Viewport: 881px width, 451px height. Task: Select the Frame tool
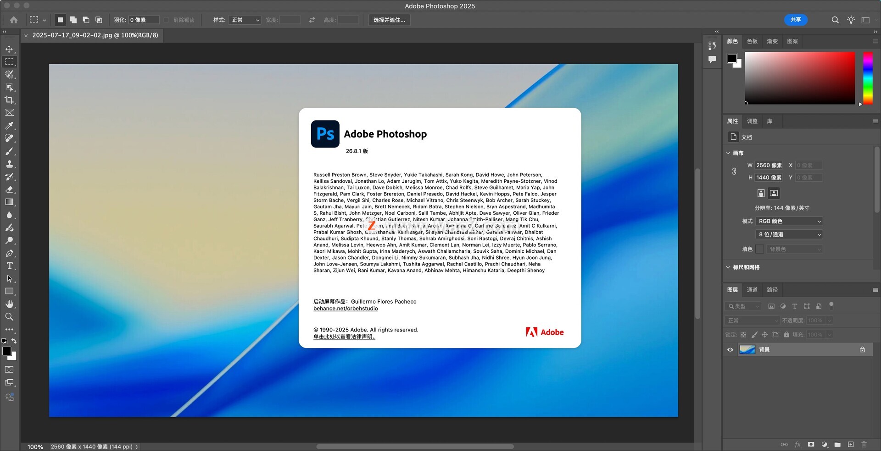[9, 113]
